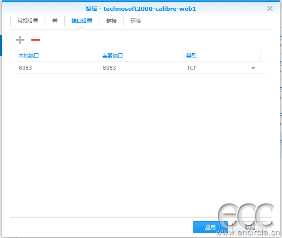This screenshot has height=238, width=282.
Task: Switch to the 常规设置 tab
Action: [28, 21]
